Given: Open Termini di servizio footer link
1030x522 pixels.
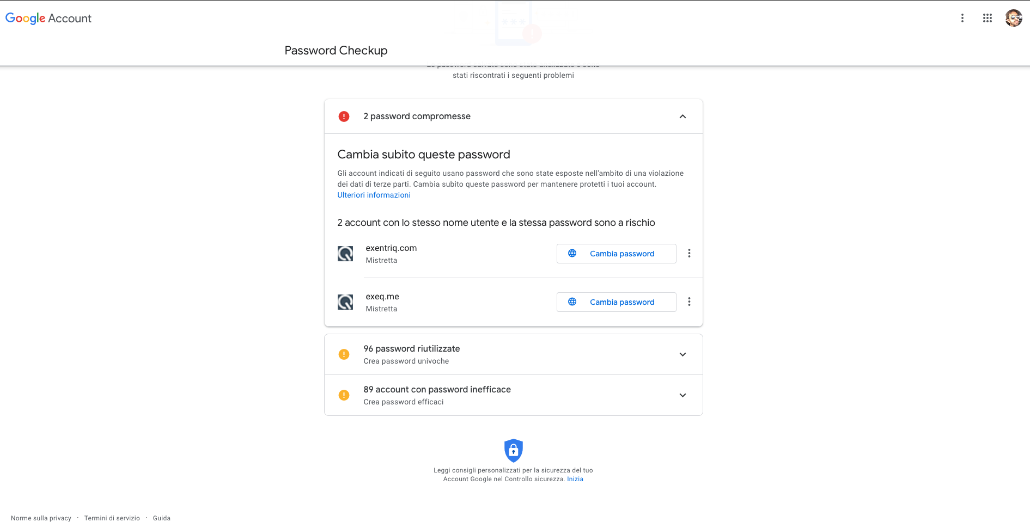Looking at the screenshot, I should (112, 518).
